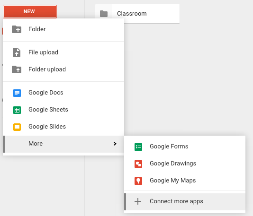Choose File upload from the menu
The width and height of the screenshot is (253, 216).
pos(63,52)
